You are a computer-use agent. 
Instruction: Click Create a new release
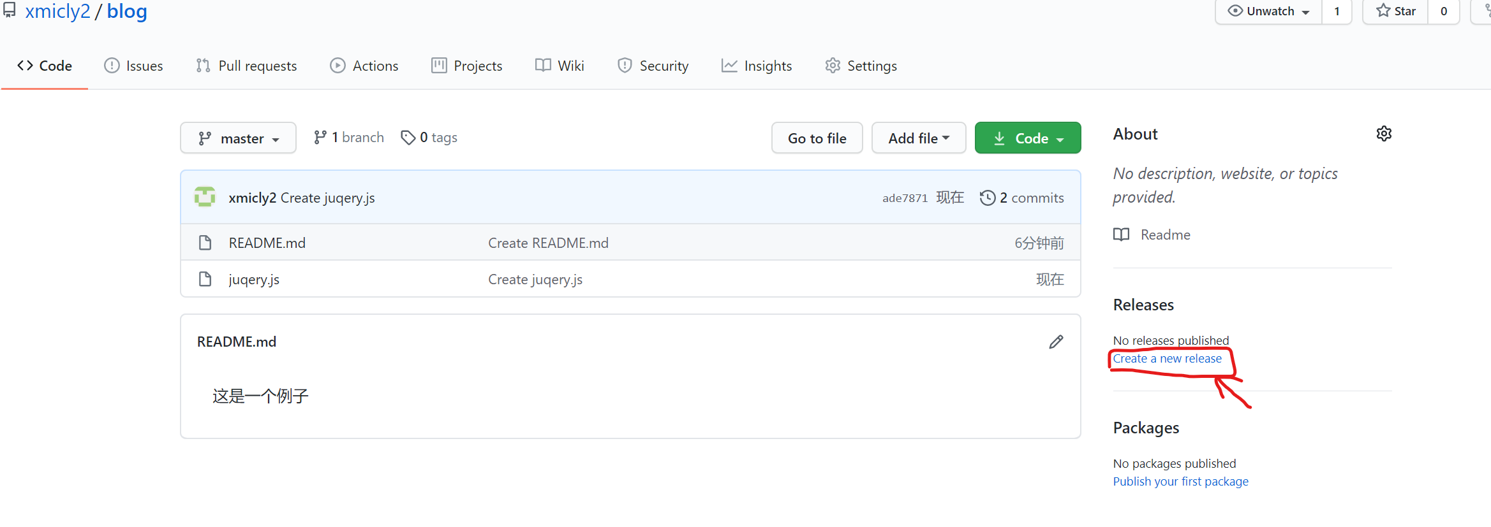(1167, 358)
